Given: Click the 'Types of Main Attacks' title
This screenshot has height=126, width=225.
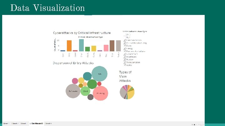Looking at the screenshot, I should 125,77.
